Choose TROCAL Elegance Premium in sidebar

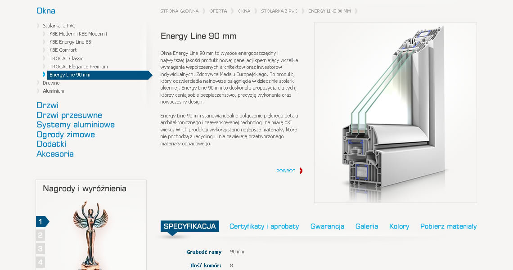tap(78, 67)
